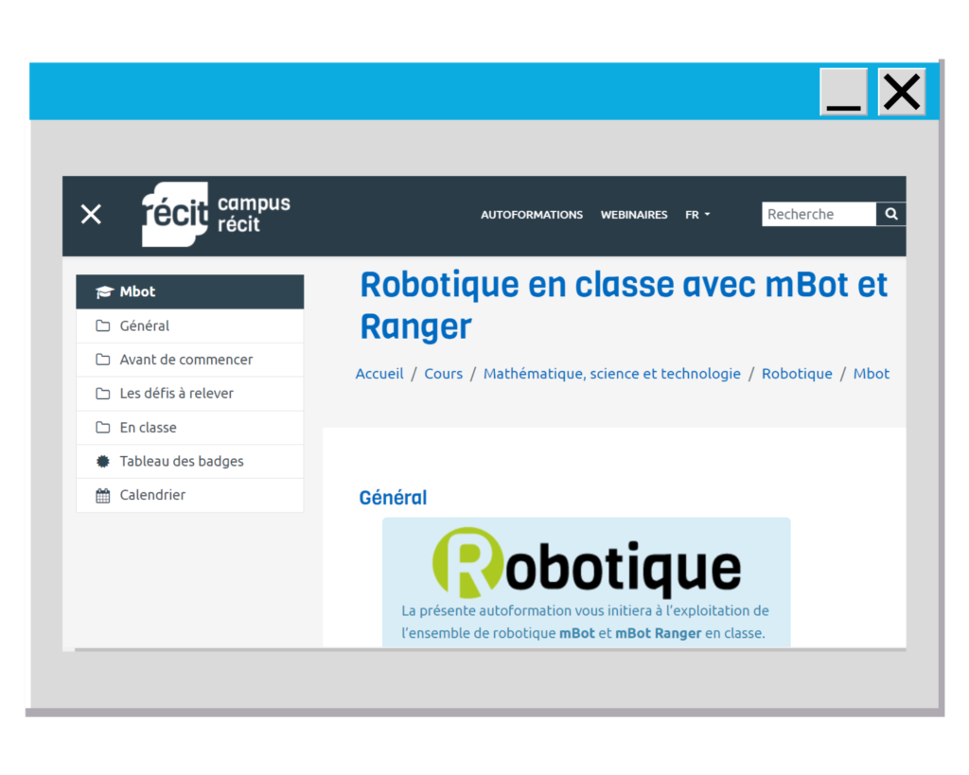Close the side navigation drawer with X icon
The height and width of the screenshot is (775, 969).
tap(91, 215)
